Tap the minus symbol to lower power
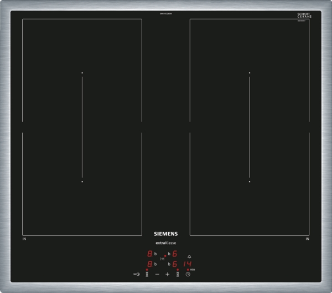The width and height of the screenshot is (332, 293). coord(157,274)
